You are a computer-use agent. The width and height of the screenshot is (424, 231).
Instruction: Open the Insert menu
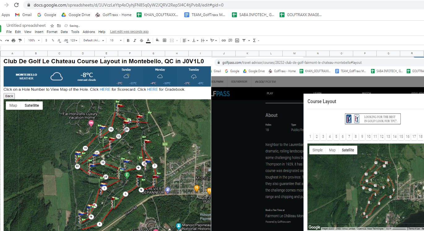tap(39, 32)
